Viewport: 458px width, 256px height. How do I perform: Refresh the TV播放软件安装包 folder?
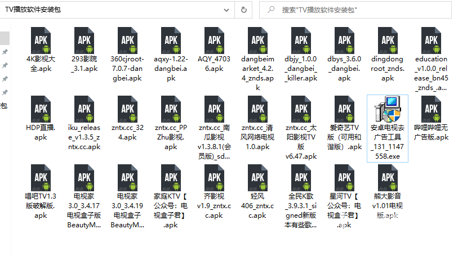click(243, 10)
